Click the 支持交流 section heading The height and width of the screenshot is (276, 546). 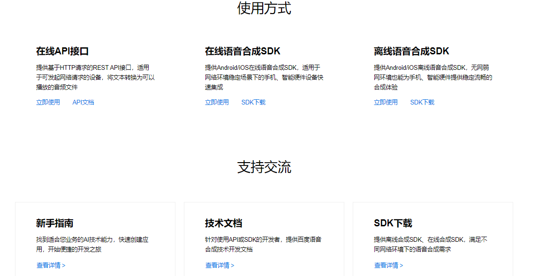coord(264,167)
